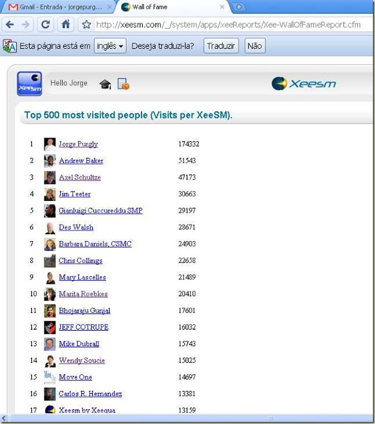Click the Hello Jorge greeting text

click(x=69, y=83)
